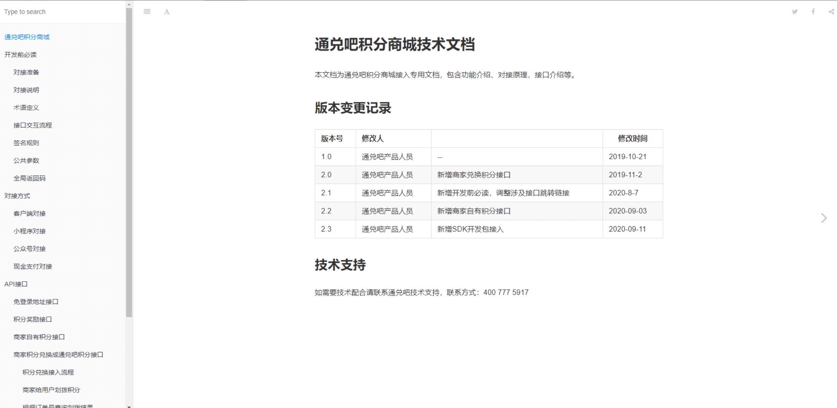Toggle the sidebar with the hamburger icon
Viewport: 837px width, 408px height.
(x=147, y=12)
